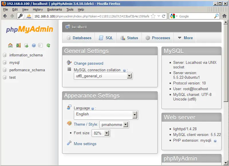Expand the More tab dropdown
Image resolution: width=229 pixels, height=166 pixels.
(x=185, y=38)
